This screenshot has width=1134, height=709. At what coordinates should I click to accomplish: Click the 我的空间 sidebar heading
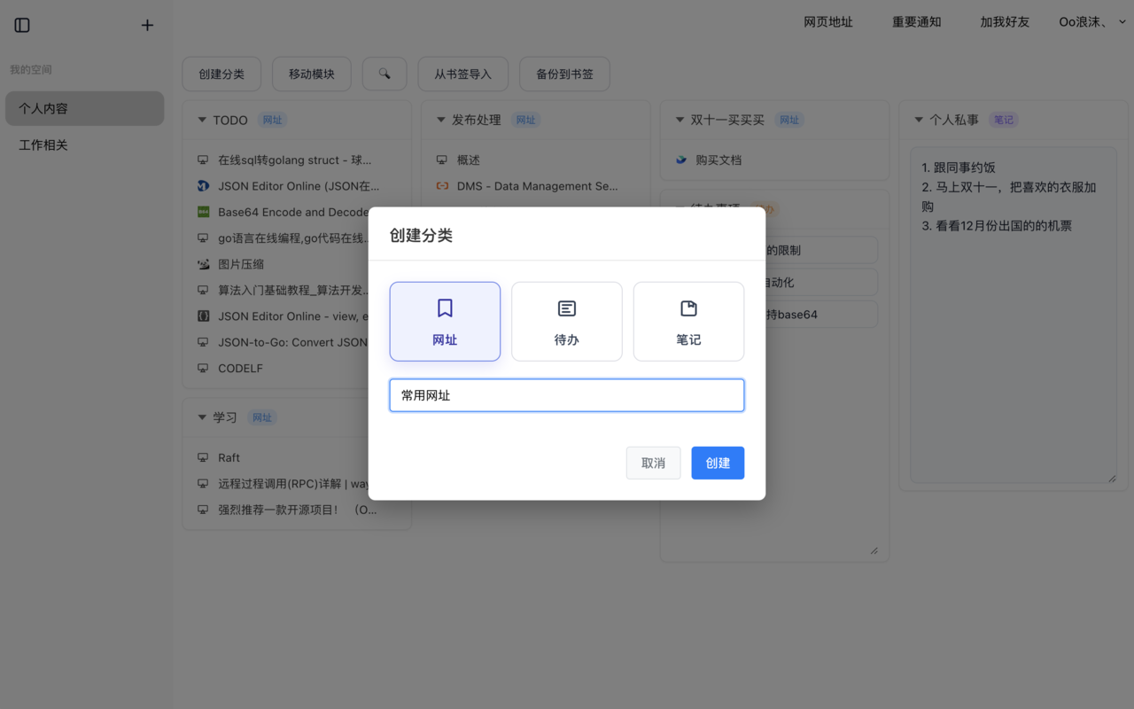click(x=31, y=69)
